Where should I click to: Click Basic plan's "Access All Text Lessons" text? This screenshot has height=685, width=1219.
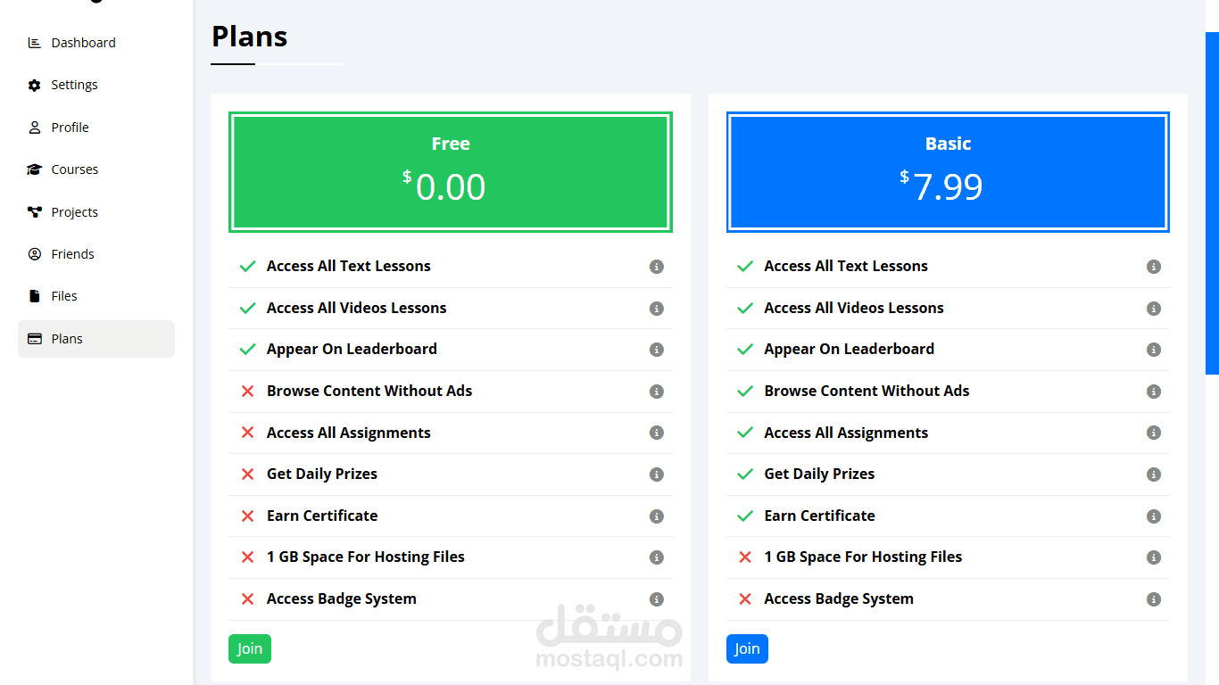(846, 266)
